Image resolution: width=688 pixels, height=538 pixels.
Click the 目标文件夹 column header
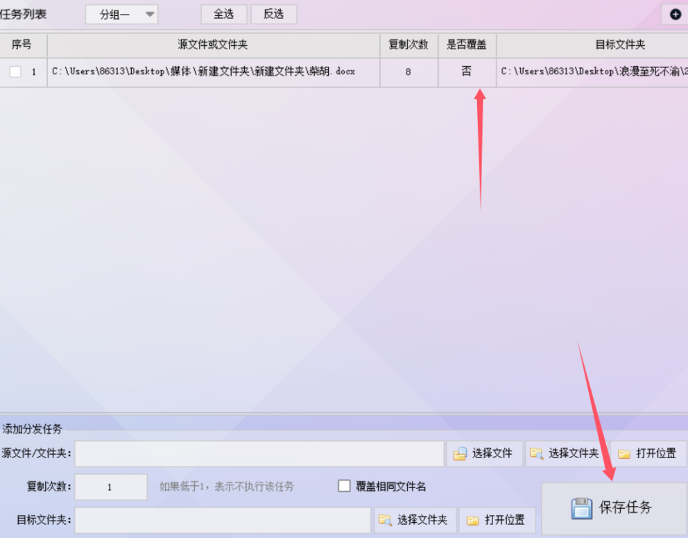tap(592, 45)
